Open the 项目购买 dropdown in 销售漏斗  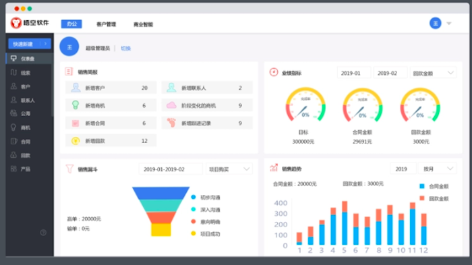pyautogui.click(x=229, y=169)
